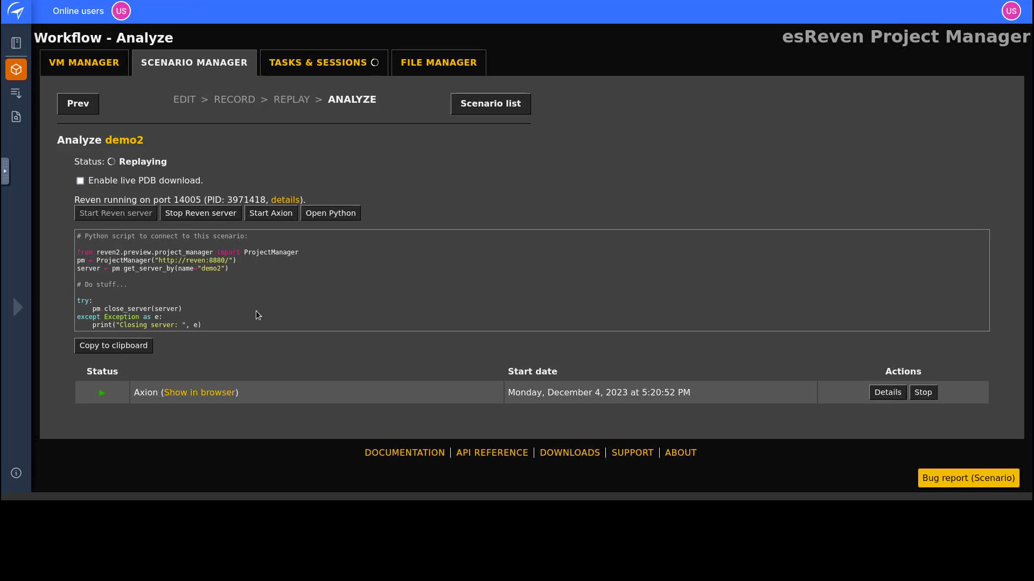Image resolution: width=1034 pixels, height=581 pixels.
Task: Open the File Manager tab
Action: 438,62
